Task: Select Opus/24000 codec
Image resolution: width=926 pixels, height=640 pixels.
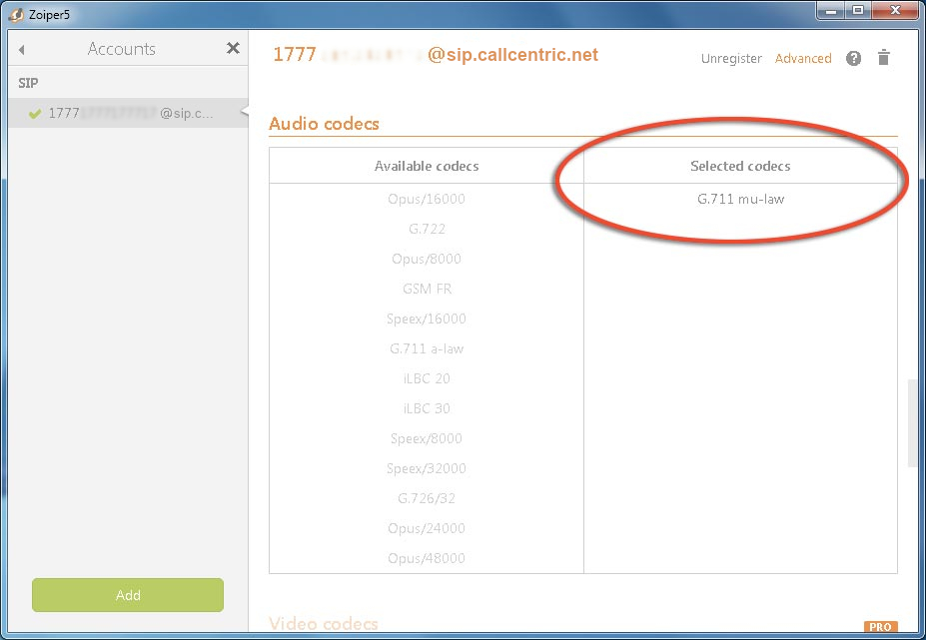Action: [x=427, y=528]
